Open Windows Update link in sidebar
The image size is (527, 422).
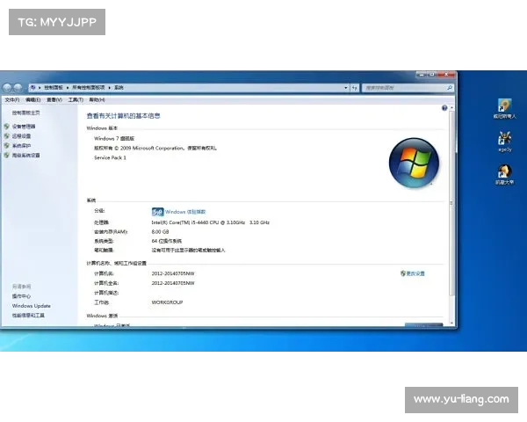32,306
